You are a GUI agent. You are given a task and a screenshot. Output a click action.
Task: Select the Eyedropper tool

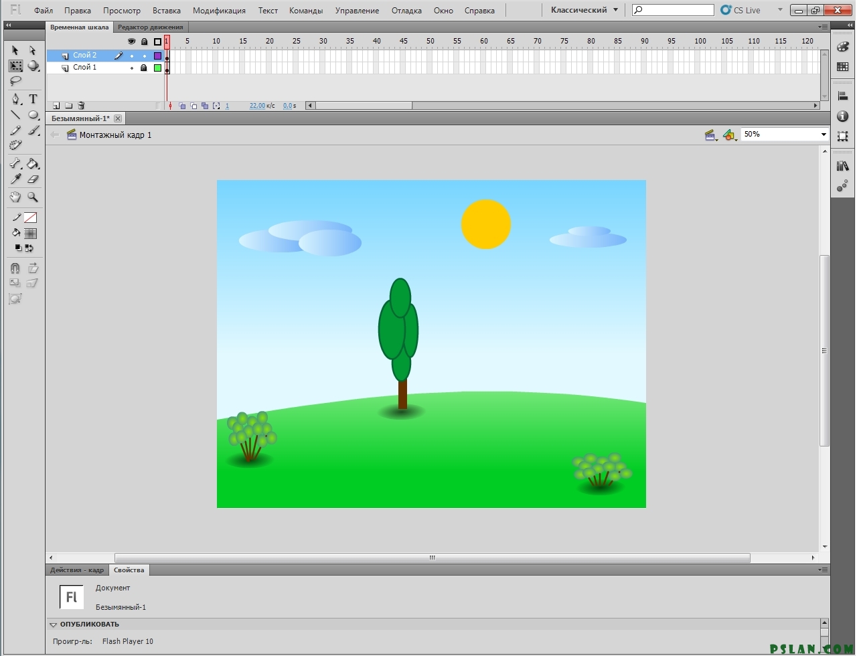click(x=15, y=179)
